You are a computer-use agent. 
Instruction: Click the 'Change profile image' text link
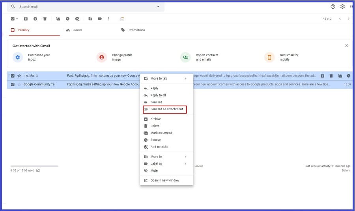click(122, 57)
